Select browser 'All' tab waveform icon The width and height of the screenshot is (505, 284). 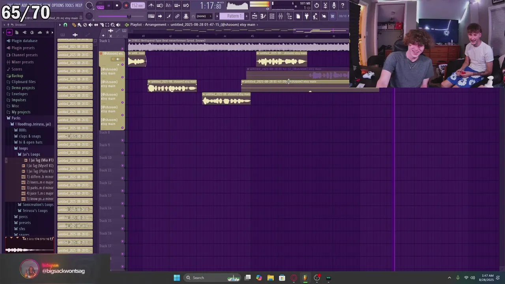[9, 32]
